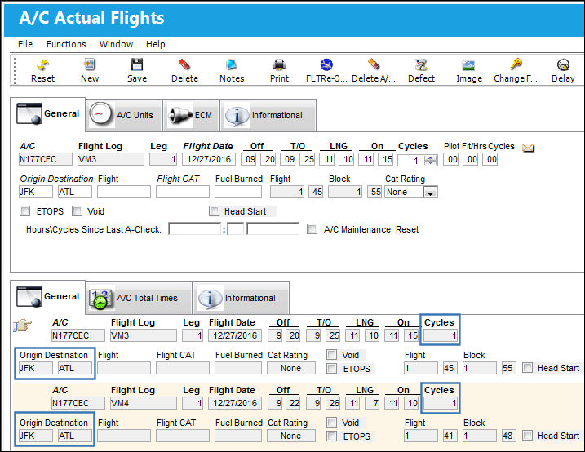
Task: Click Off hour field in upper form
Action: (249, 159)
